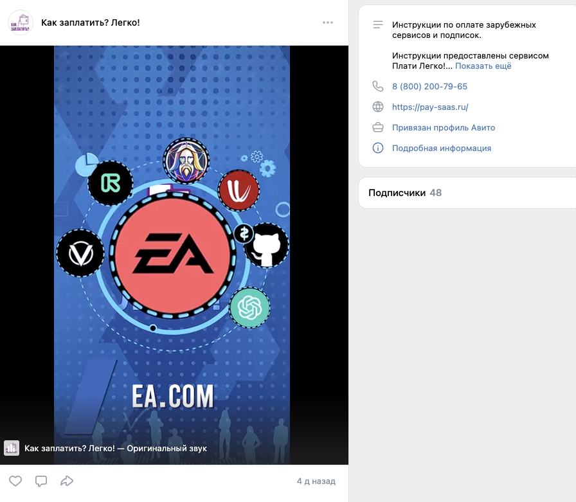
Task: Open the three-dots post options menu
Action: pos(328,22)
